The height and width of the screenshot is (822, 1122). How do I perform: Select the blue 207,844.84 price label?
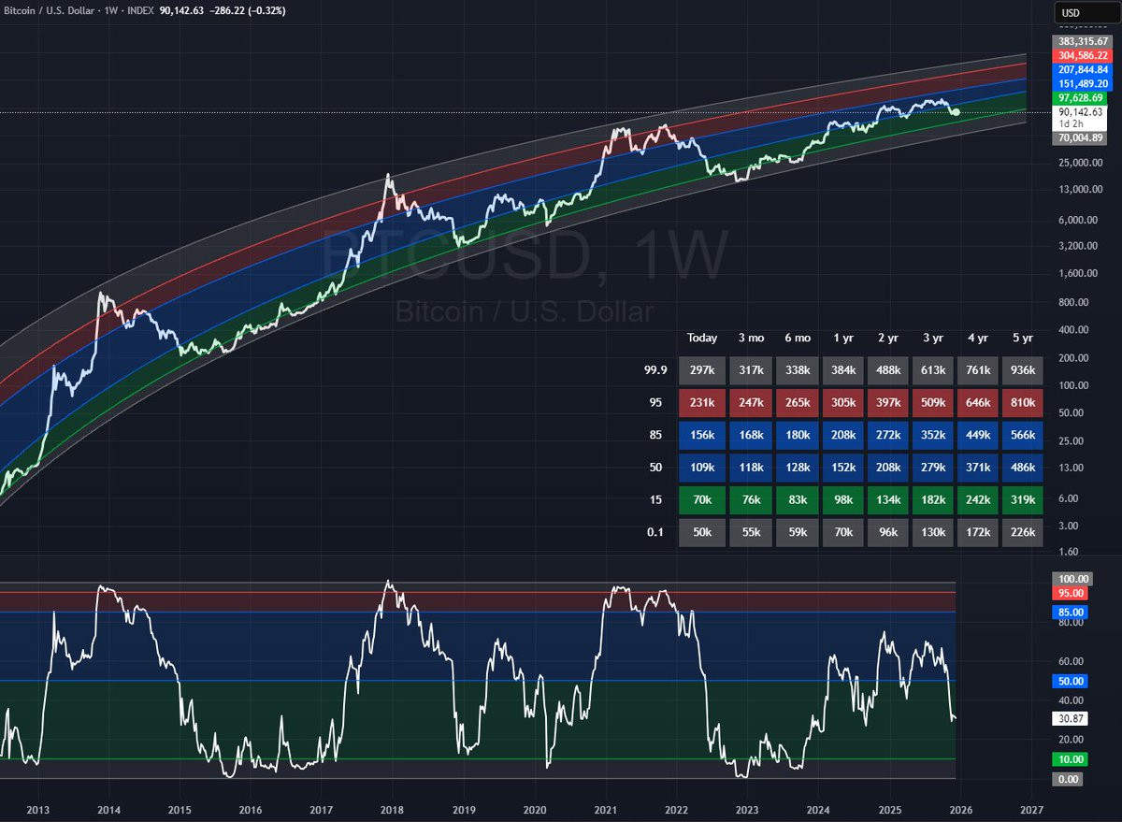(1083, 69)
